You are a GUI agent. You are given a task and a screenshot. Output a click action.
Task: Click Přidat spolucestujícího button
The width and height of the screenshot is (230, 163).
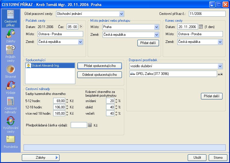click(x=99, y=66)
